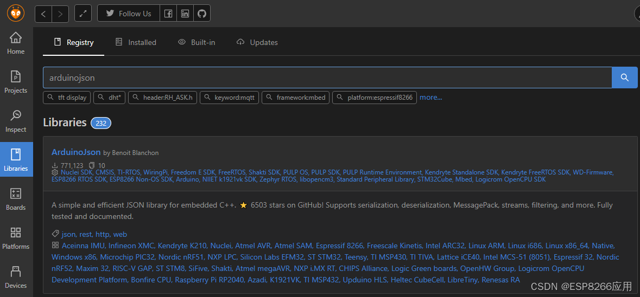Open the ArduinoJson library title link

point(76,152)
